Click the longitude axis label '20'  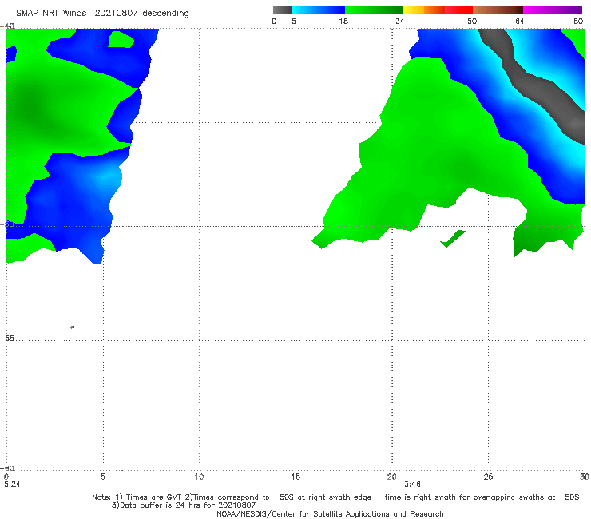click(x=391, y=477)
